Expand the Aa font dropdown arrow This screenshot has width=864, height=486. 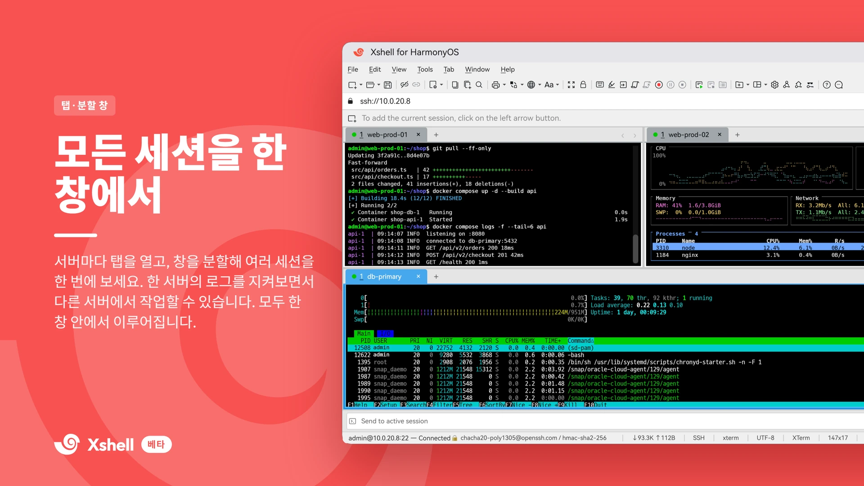coord(558,85)
